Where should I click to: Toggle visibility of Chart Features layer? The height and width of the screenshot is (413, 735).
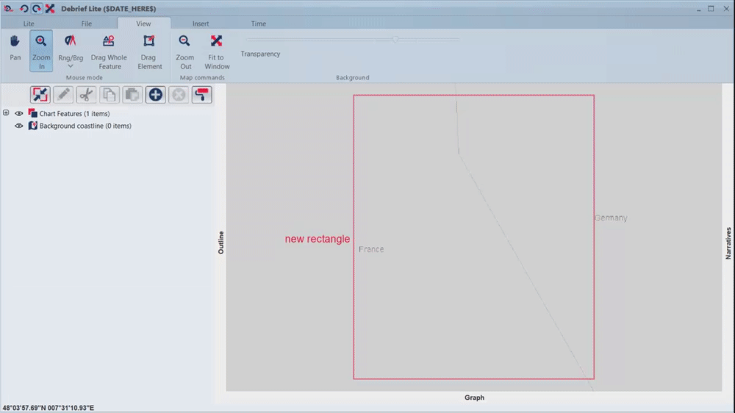point(19,113)
